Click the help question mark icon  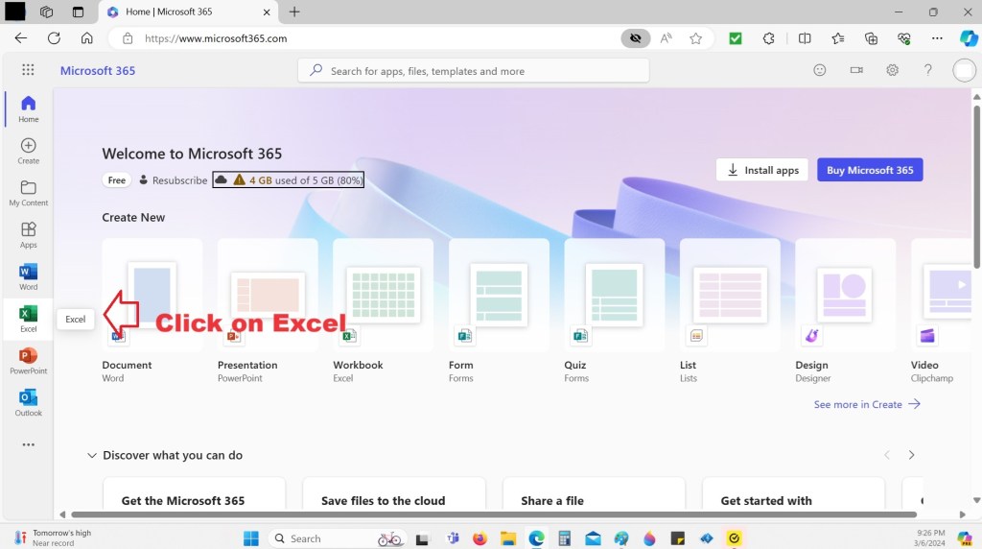927,70
